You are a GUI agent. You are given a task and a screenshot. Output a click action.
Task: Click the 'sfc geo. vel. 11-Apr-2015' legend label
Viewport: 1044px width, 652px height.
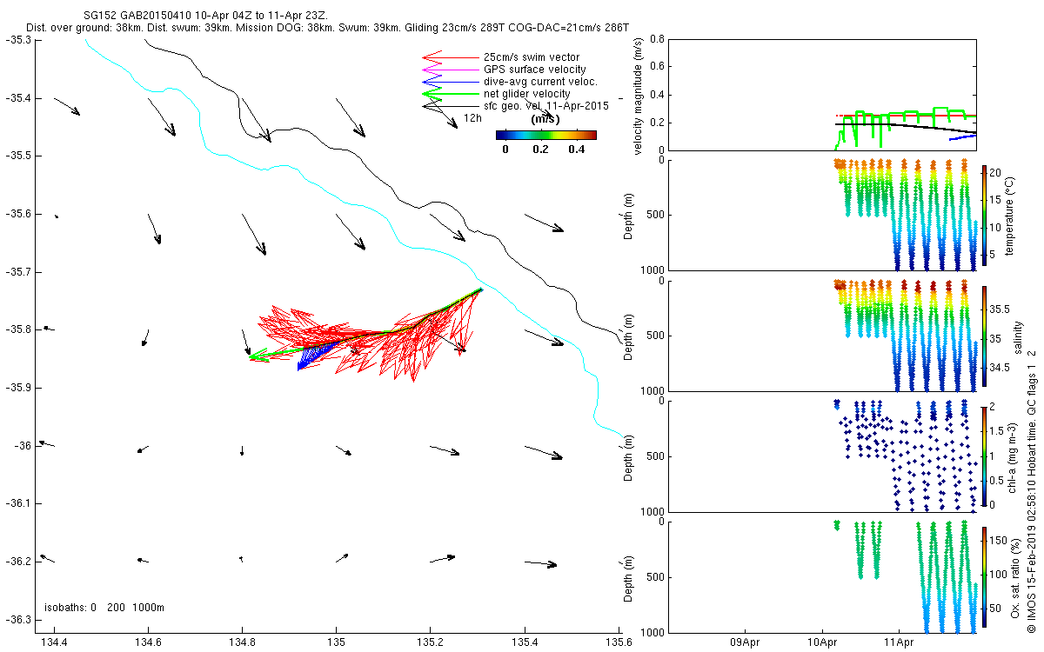pos(545,106)
